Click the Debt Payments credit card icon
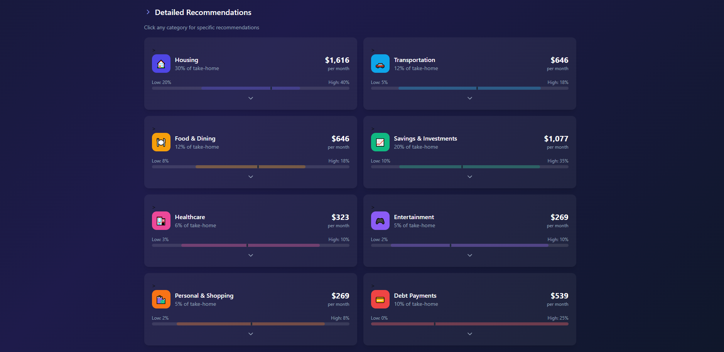The width and height of the screenshot is (724, 352). (x=380, y=299)
